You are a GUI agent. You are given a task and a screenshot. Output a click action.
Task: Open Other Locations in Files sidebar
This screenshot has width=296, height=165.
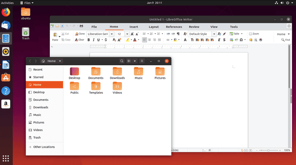pos(45,147)
